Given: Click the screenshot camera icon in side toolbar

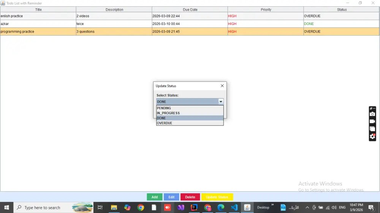Looking at the screenshot, I should [372, 114].
